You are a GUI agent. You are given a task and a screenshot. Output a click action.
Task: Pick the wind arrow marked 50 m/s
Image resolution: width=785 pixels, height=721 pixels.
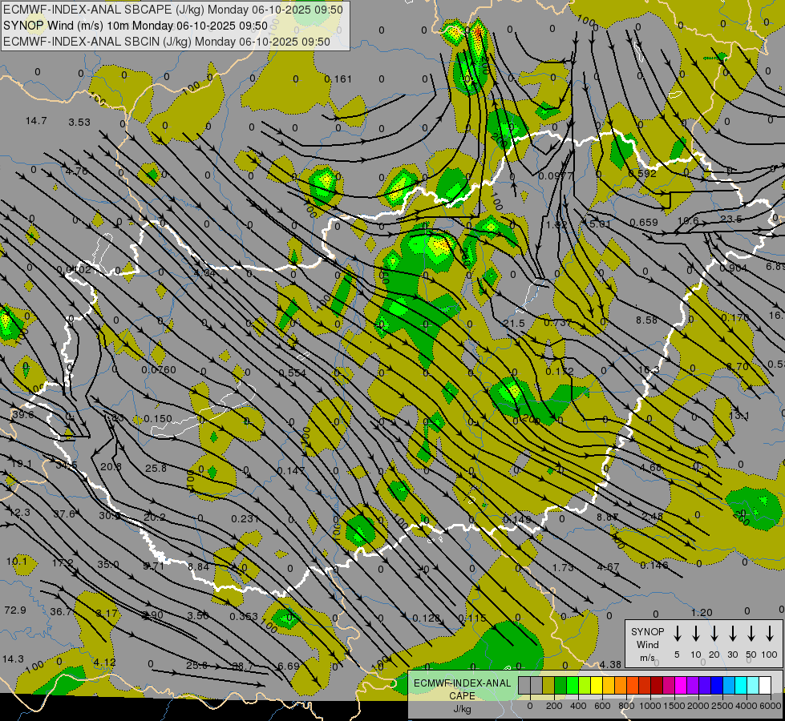click(x=751, y=634)
